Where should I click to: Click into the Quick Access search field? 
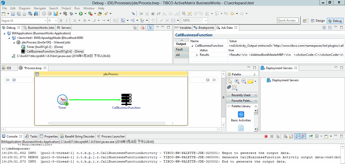tap(288, 20)
